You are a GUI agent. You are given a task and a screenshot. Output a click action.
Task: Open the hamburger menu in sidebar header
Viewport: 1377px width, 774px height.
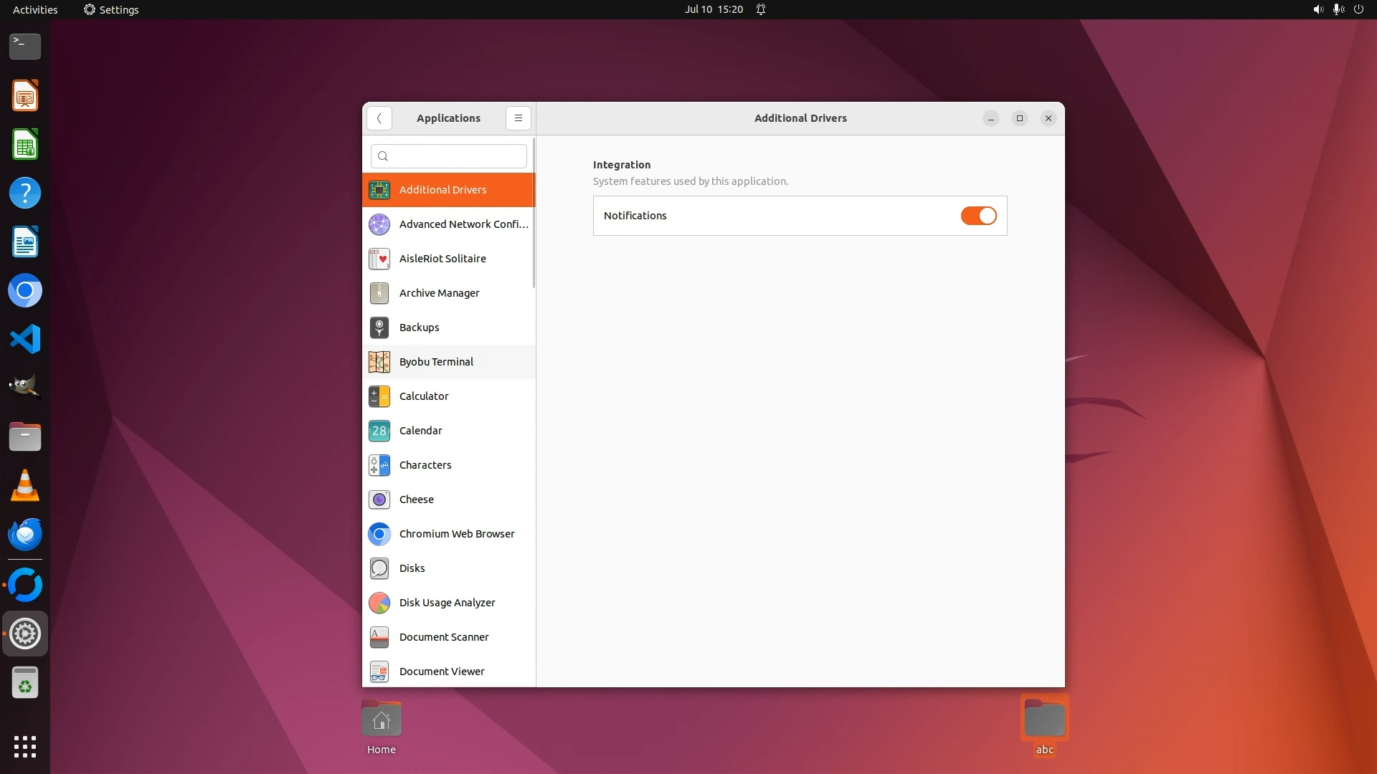[x=518, y=118]
